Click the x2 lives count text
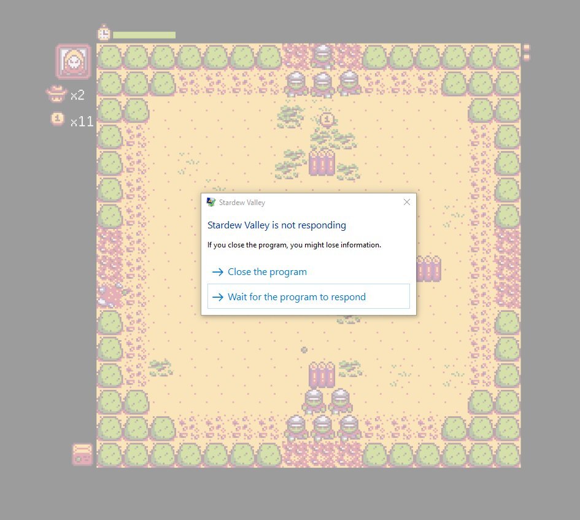Image resolution: width=580 pixels, height=520 pixels. (x=77, y=95)
